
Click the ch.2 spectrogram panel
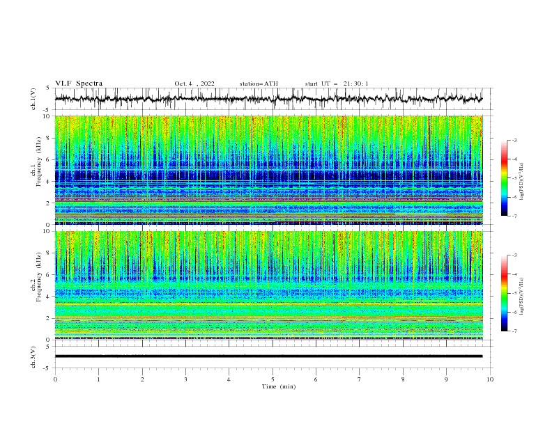[x=269, y=285]
